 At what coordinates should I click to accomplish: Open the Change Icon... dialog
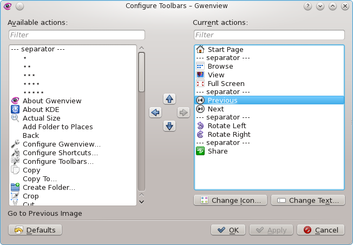coord(230,200)
